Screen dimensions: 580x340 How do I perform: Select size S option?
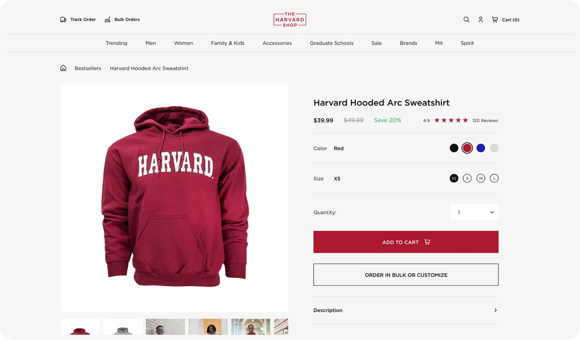[467, 178]
